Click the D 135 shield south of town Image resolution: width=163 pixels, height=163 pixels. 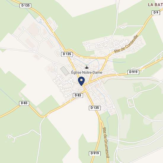coord(95,108)
